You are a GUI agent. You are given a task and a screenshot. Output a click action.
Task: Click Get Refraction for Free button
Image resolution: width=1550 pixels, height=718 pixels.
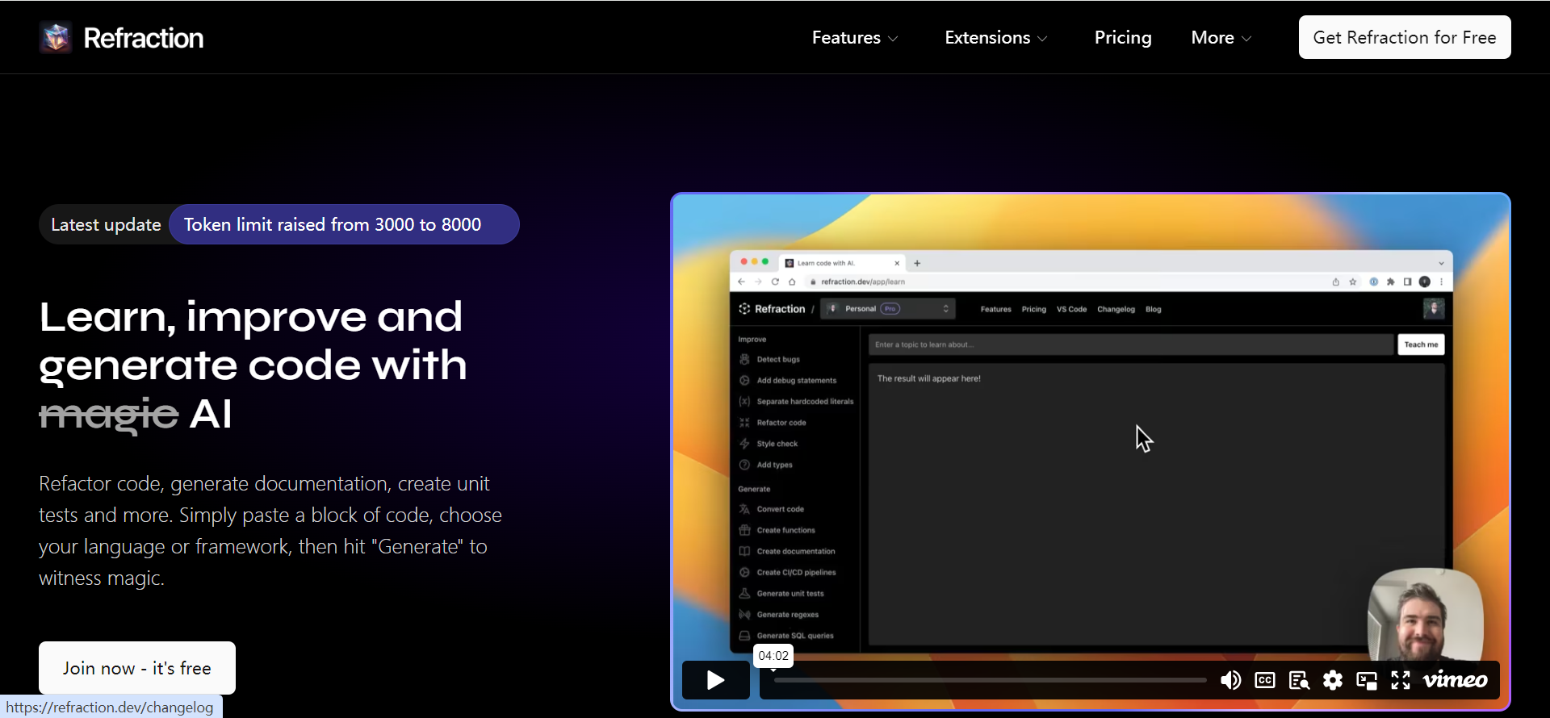(x=1404, y=38)
